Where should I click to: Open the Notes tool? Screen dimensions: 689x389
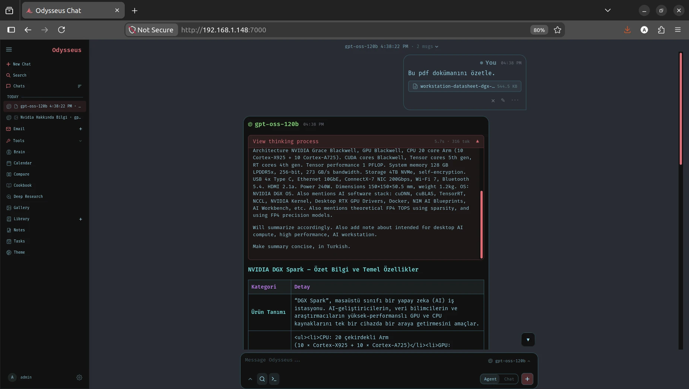click(16, 230)
